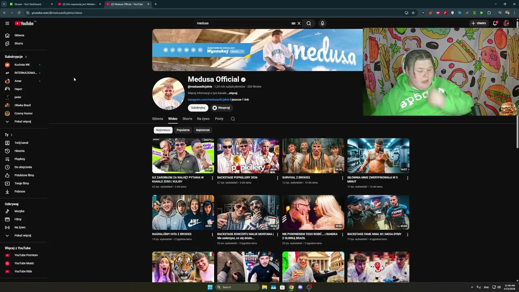Open File Explorer from taskbar

(264, 287)
